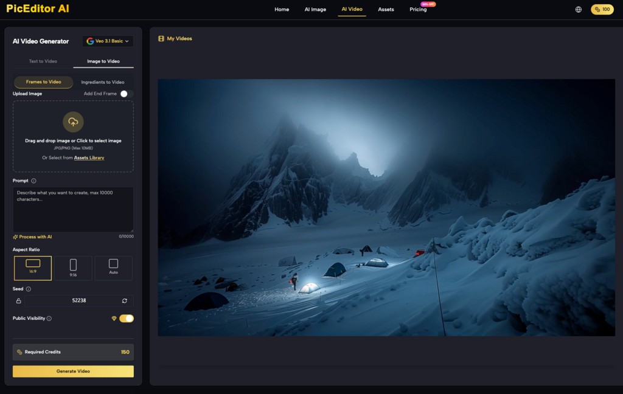
Task: Turn off Public Visibility switch
Action: pos(127,319)
